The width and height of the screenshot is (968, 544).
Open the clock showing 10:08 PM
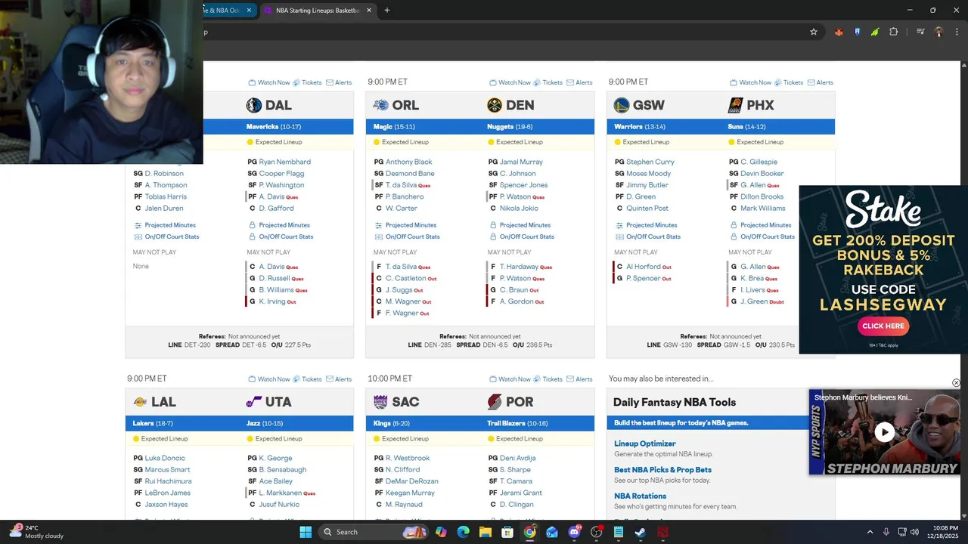pyautogui.click(x=944, y=532)
